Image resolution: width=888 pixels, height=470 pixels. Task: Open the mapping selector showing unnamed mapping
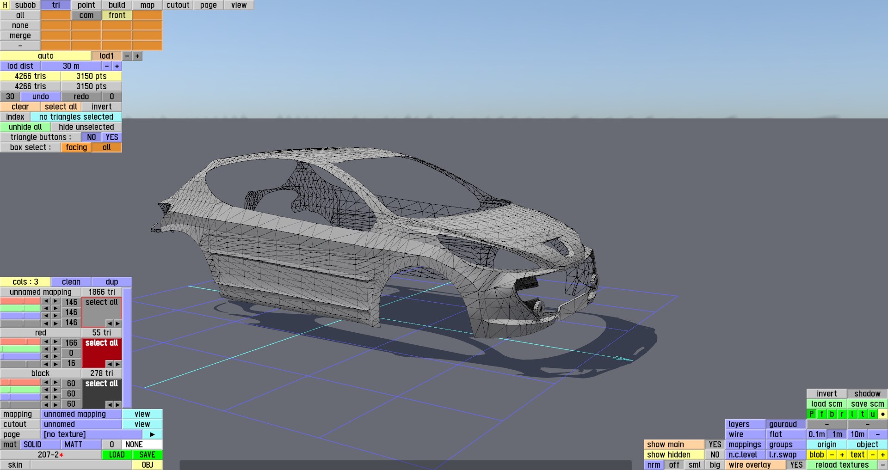[81, 414]
